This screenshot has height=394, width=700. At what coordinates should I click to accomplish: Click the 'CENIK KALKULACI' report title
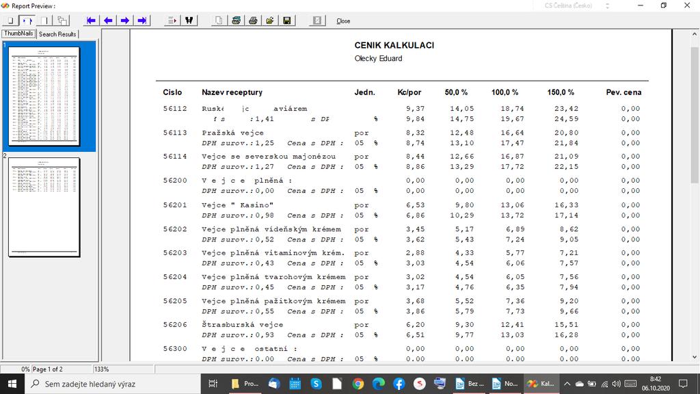[x=394, y=45]
